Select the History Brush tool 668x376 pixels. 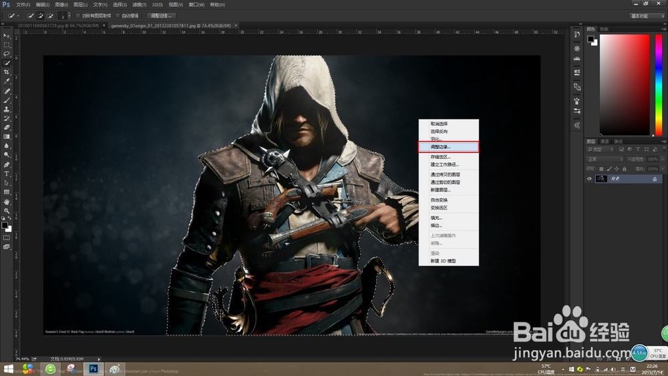[x=7, y=118]
